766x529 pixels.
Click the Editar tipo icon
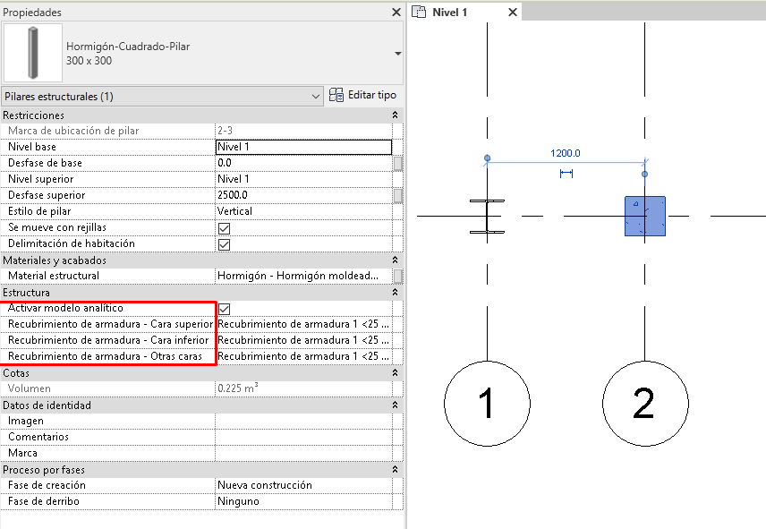[x=336, y=95]
